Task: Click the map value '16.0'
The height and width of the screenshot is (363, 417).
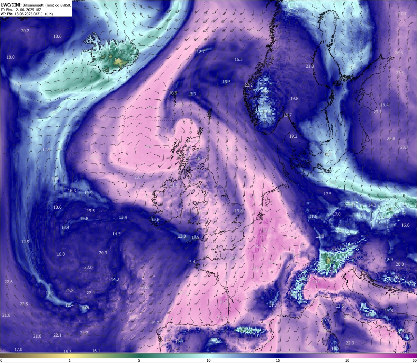Action: click(x=61, y=254)
